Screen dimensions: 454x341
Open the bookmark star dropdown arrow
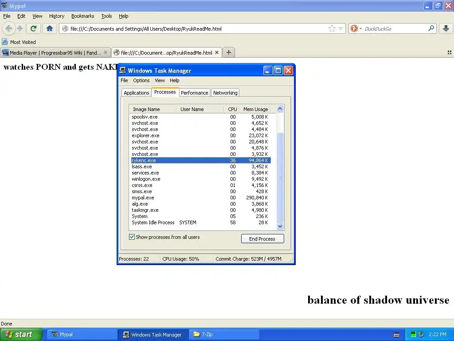(341, 28)
